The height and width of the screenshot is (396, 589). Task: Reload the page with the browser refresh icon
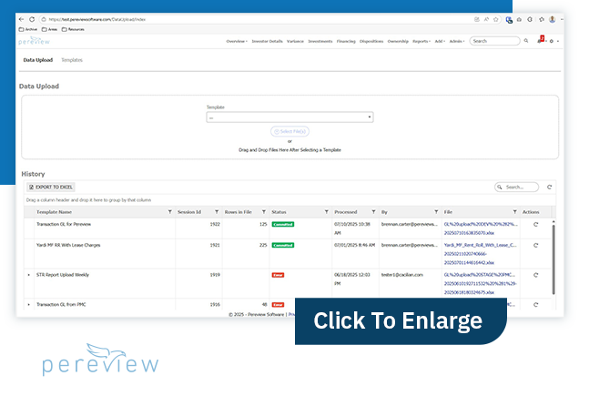click(x=32, y=19)
